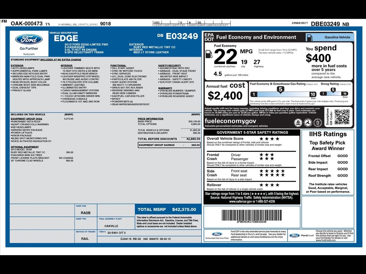Click the Total Options 6,865.00 value
This screenshot has width=366, height=274.
tap(196, 124)
